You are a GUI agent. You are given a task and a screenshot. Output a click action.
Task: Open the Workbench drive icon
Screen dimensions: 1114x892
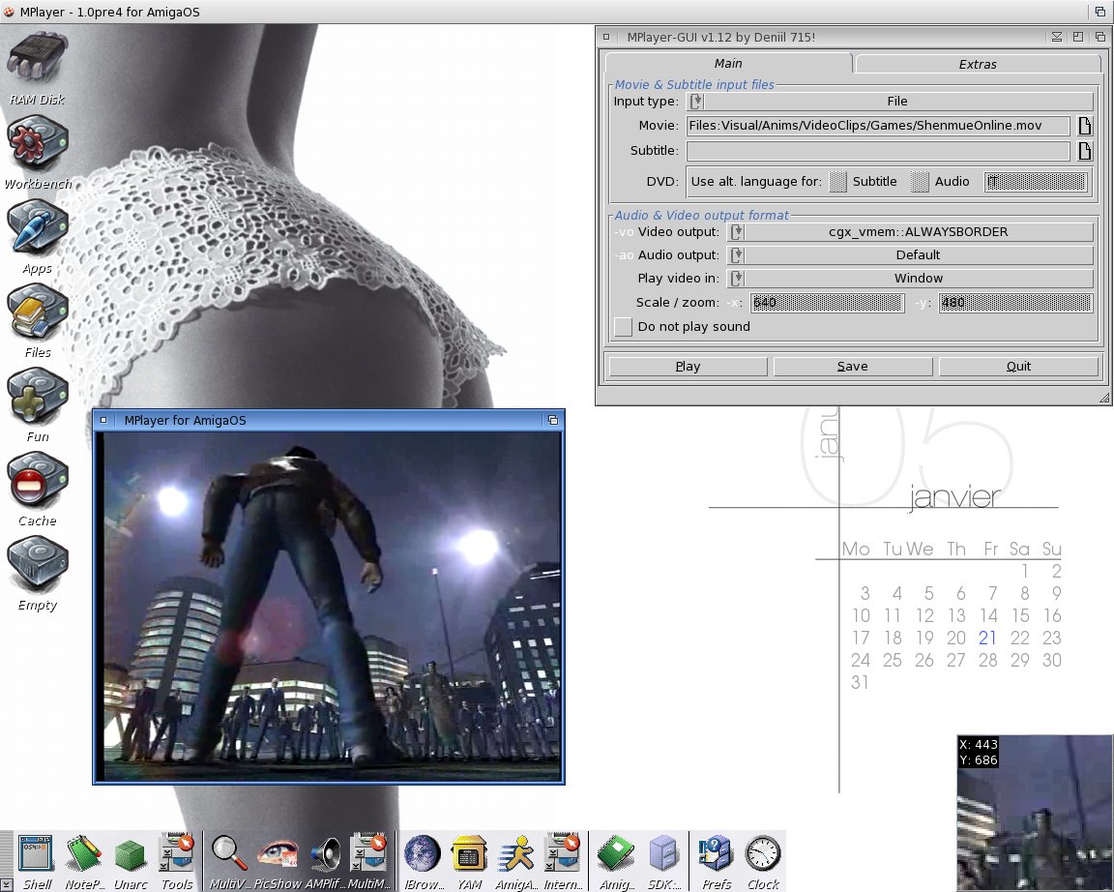tap(37, 145)
